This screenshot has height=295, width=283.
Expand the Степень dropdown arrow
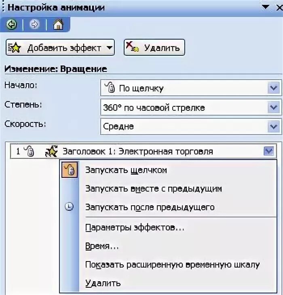click(x=273, y=107)
